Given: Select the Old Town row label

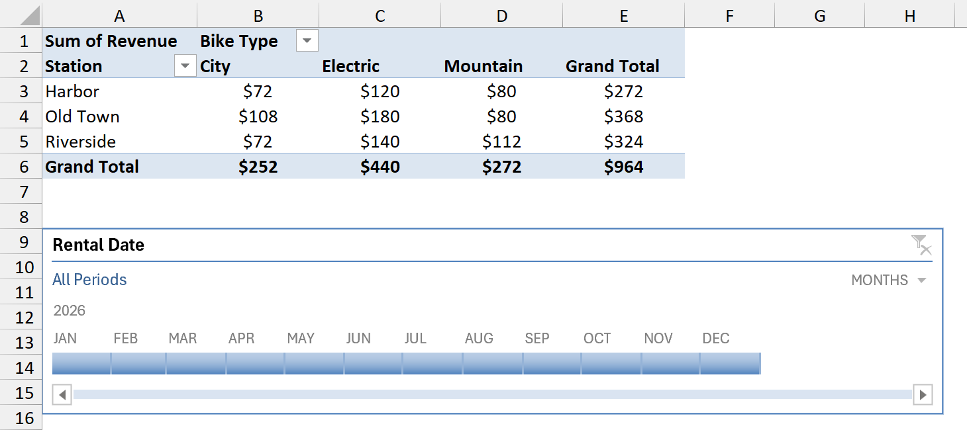Looking at the screenshot, I should [119, 116].
